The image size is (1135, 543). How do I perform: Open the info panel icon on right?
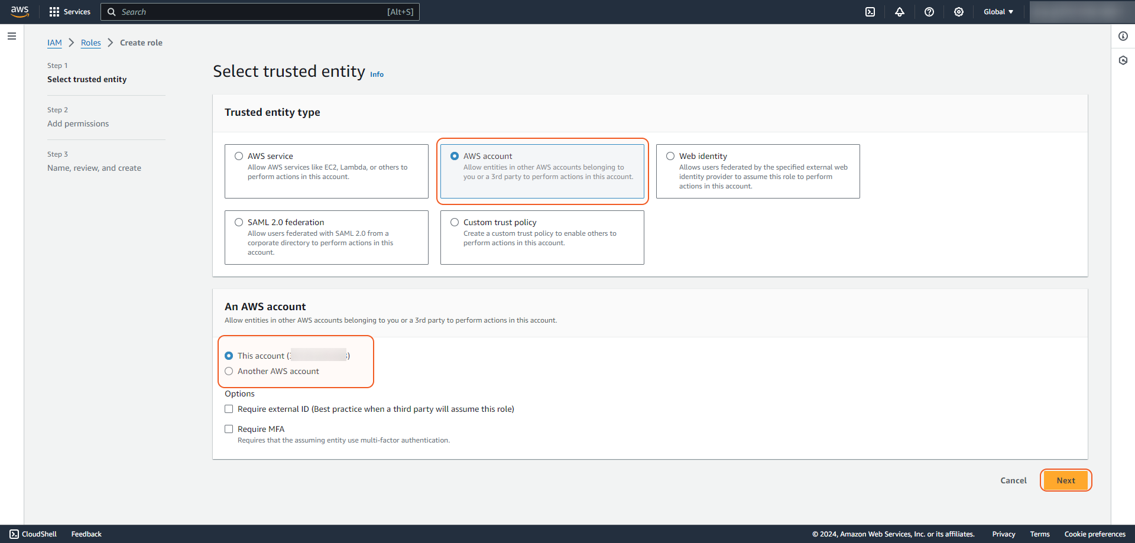point(1123,36)
